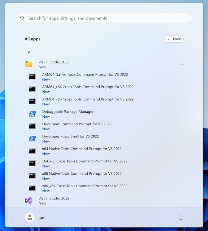Launch ARM64_x86 Cross Tools Command Prompt for VS 2022

[88, 99]
